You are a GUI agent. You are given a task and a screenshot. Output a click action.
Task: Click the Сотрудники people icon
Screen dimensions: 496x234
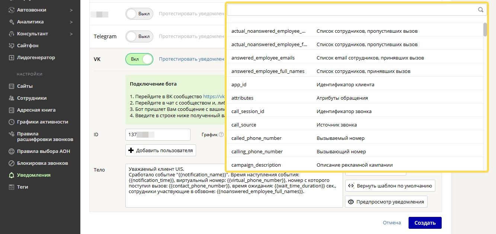coord(11,98)
